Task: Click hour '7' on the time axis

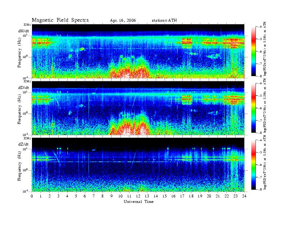Action: pos(94,196)
